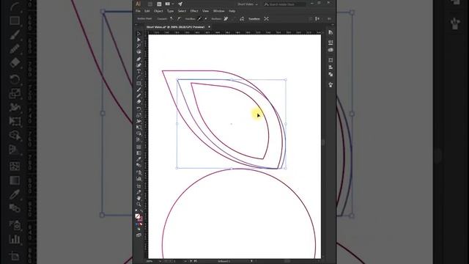
Task: Select the Hand tool
Action: (139, 198)
